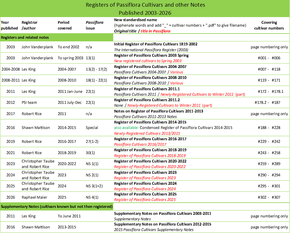Open bold Register of Passiflora Cultivars 2020-2022 title
This screenshot has height=233, width=290.
pyautogui.click(x=150, y=161)
